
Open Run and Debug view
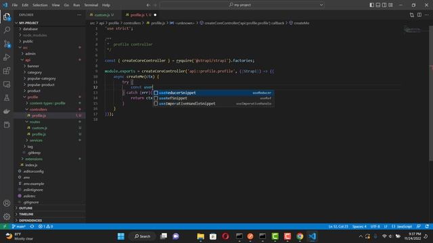point(7,57)
